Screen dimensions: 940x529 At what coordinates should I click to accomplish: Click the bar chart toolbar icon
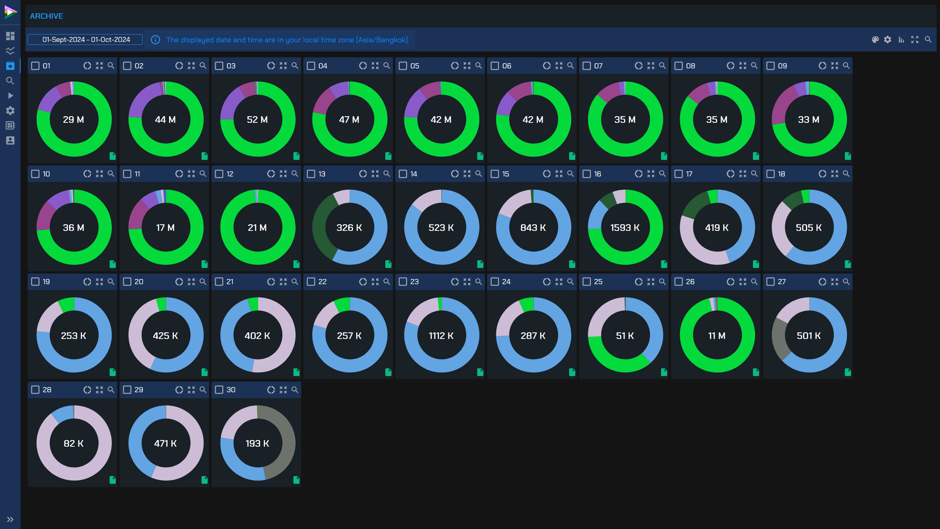click(x=901, y=40)
